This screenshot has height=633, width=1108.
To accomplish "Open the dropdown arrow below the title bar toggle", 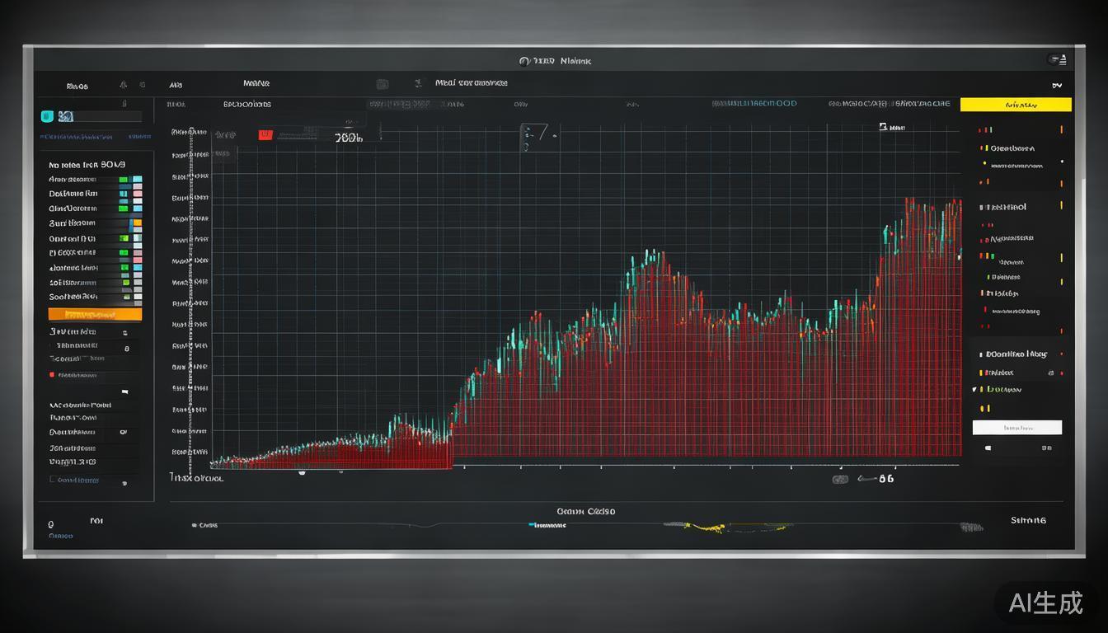I will pyautogui.click(x=1057, y=85).
